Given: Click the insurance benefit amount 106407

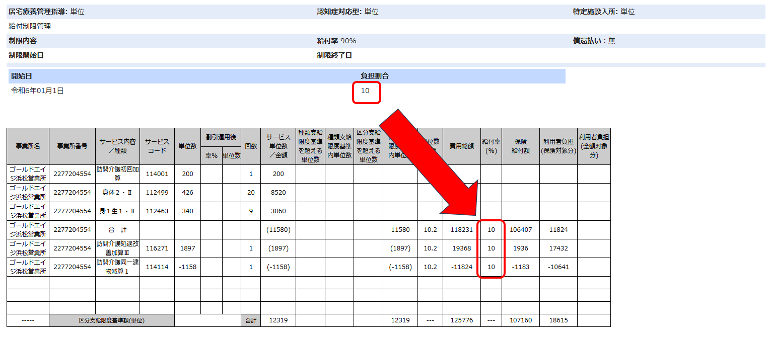Looking at the screenshot, I should [x=520, y=230].
